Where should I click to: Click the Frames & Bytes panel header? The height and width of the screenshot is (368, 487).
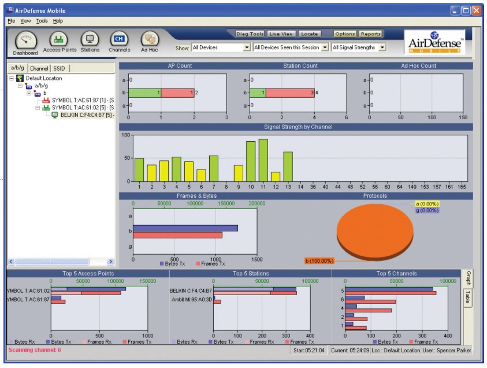196,196
